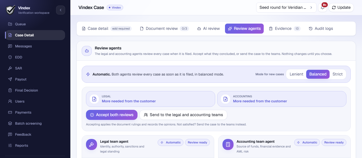Collapse the sidebar with the chevron button
Screen dimensions: 362x158
pos(61,10)
